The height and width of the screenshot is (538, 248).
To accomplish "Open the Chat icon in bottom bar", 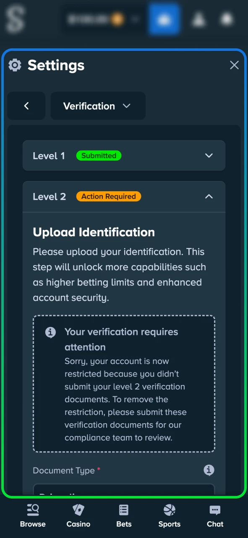I will pyautogui.click(x=215, y=510).
